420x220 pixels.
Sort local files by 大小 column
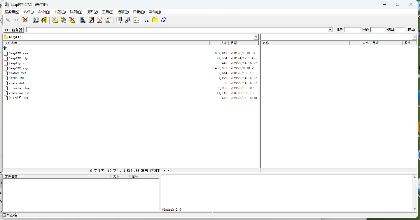click(219, 43)
